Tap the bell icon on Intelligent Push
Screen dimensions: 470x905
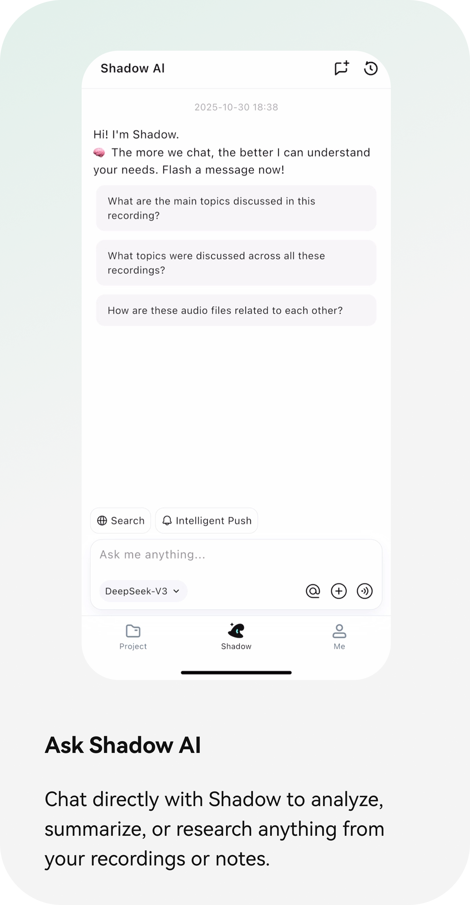coord(167,520)
